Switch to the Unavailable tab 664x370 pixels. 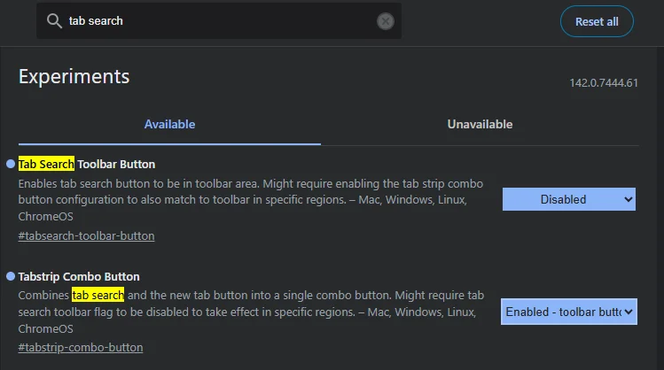(480, 125)
